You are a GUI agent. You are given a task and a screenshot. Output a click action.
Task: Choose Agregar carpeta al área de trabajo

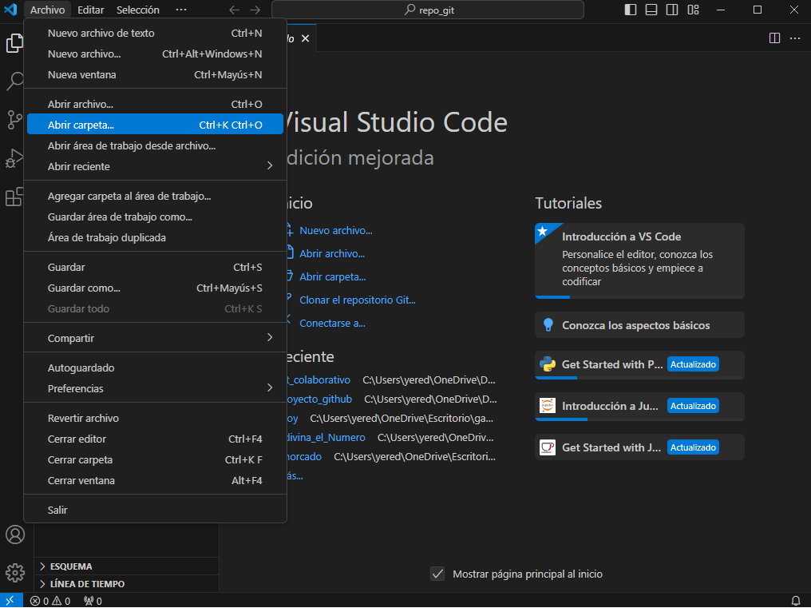[155, 197]
